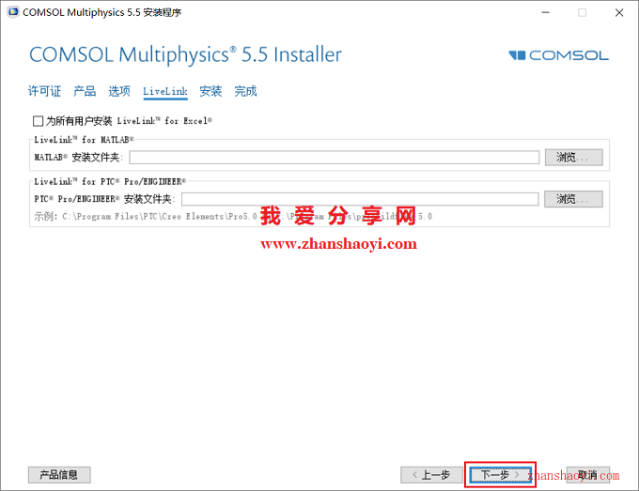Click the COMSOL logo in the header
The width and height of the screenshot is (639, 491).
559,55
